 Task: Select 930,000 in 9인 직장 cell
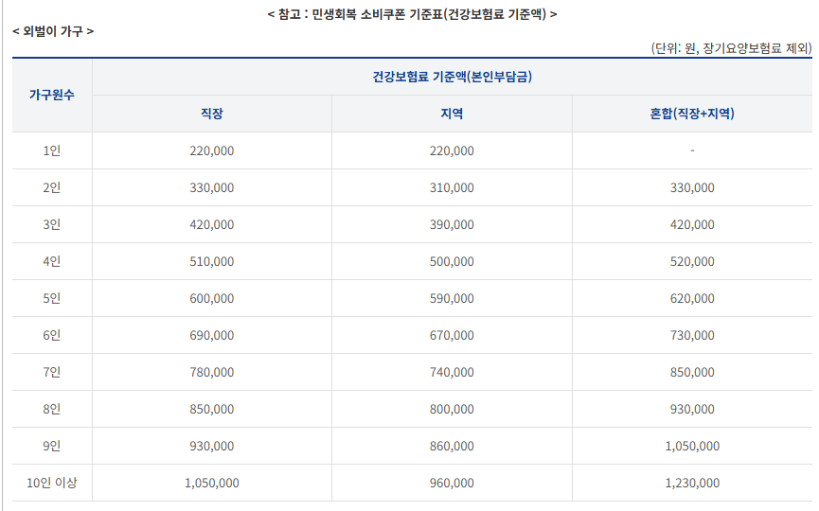[211, 447]
